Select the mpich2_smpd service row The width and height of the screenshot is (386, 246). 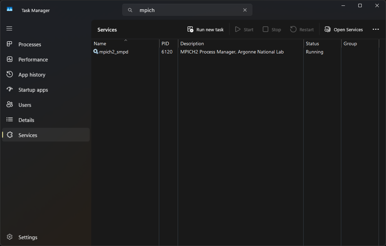235,52
